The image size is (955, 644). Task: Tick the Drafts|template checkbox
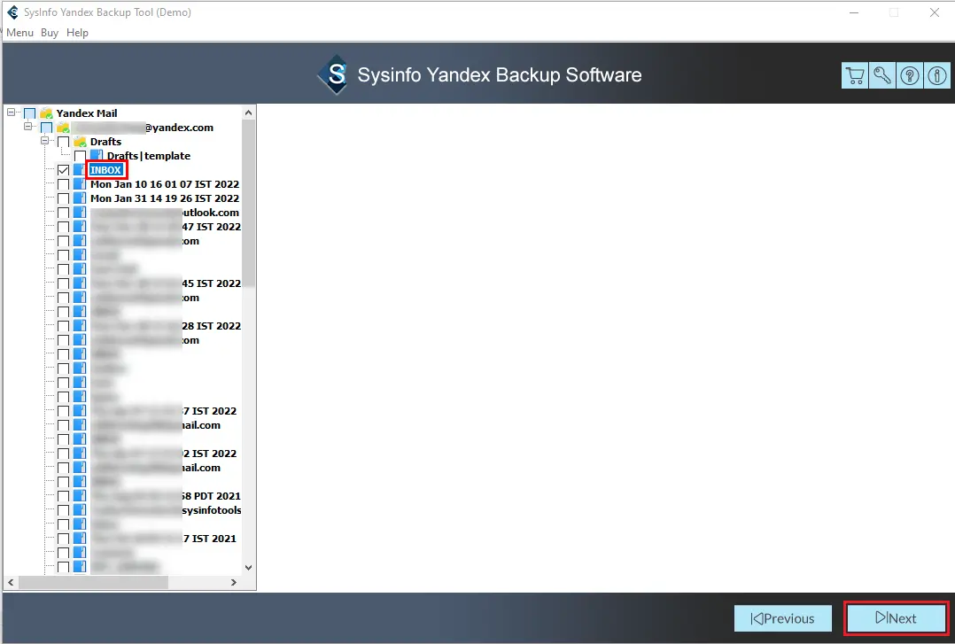(x=80, y=156)
